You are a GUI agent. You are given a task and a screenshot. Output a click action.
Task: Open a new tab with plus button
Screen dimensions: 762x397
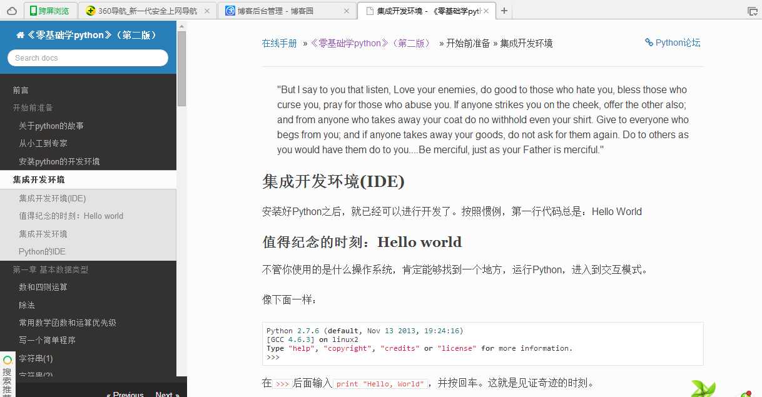[x=504, y=11]
